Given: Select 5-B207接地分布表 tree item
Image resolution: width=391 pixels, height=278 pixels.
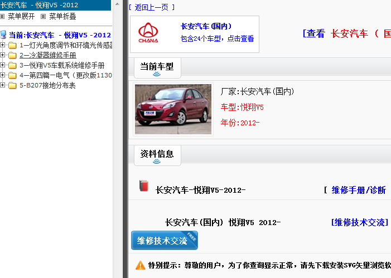Looking at the screenshot, I should [x=47, y=86].
